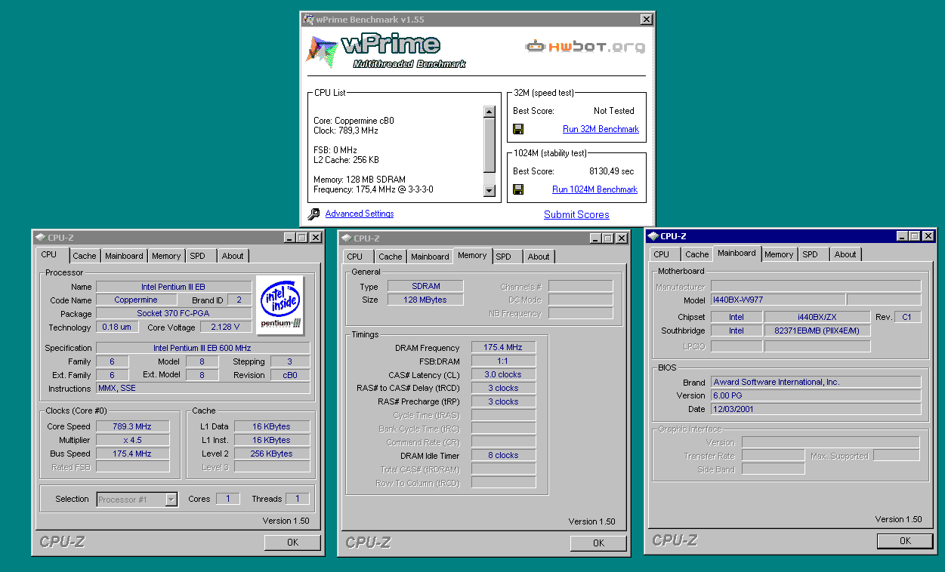Image resolution: width=945 pixels, height=572 pixels.
Task: Select Cache tab in Mainboard window
Action: point(697,254)
